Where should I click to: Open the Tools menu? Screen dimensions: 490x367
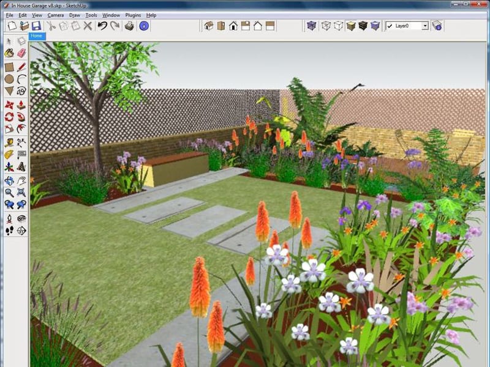(x=91, y=15)
